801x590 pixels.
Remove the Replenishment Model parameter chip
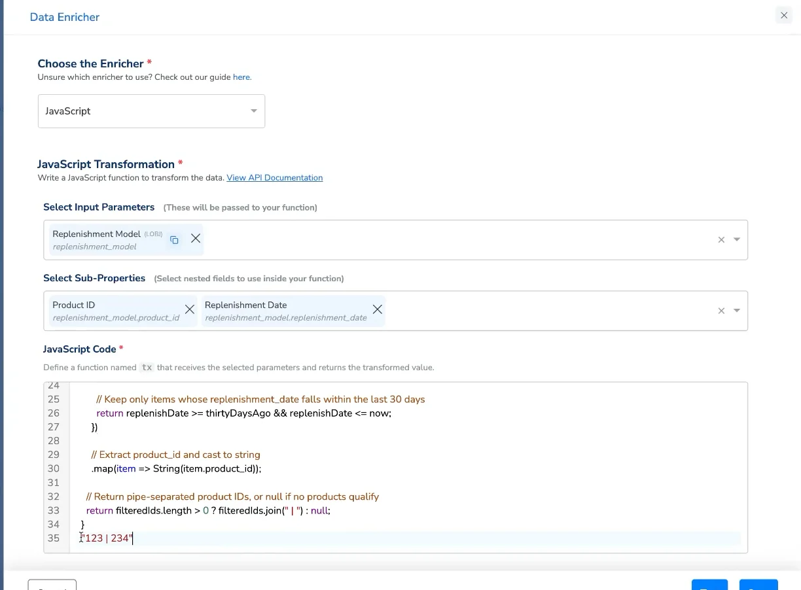point(196,239)
